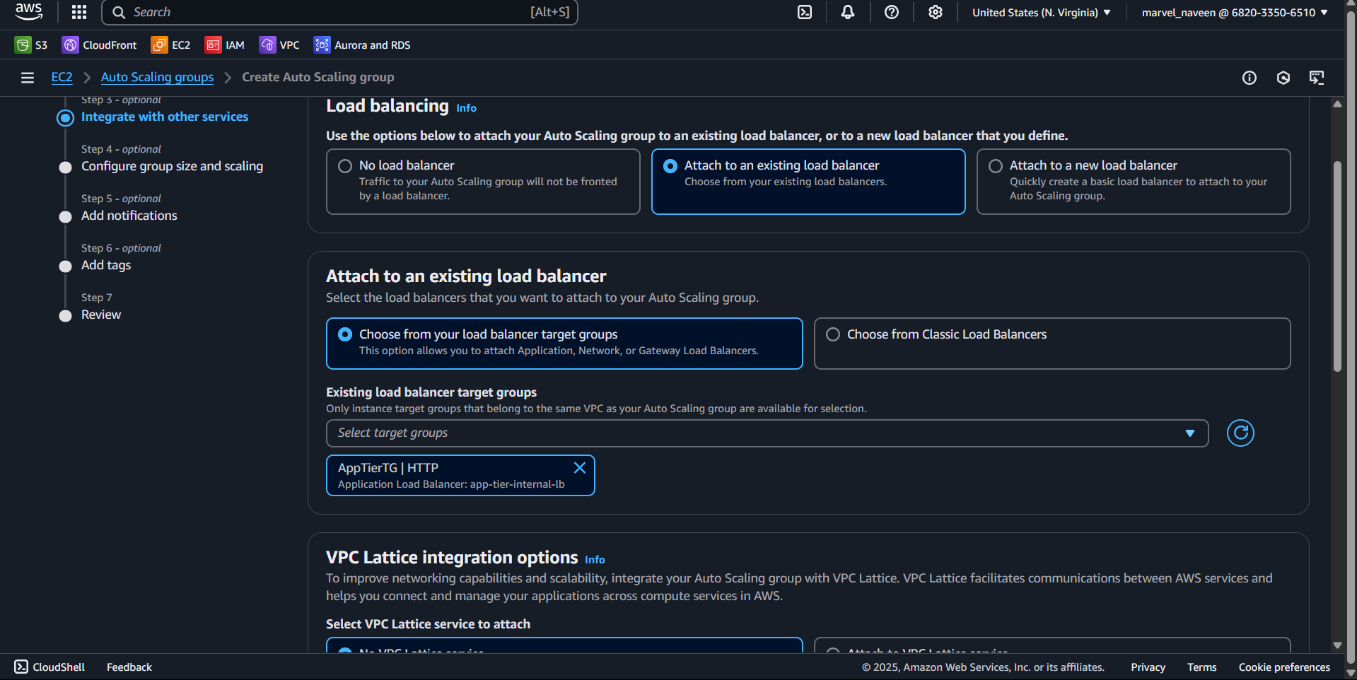This screenshot has width=1357, height=680.
Task: Open the help question mark menu
Action: click(892, 12)
